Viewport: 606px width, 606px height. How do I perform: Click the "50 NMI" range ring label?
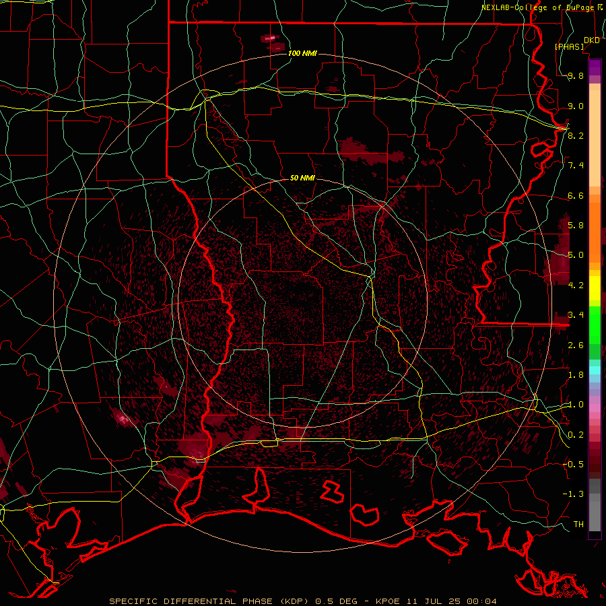[302, 178]
